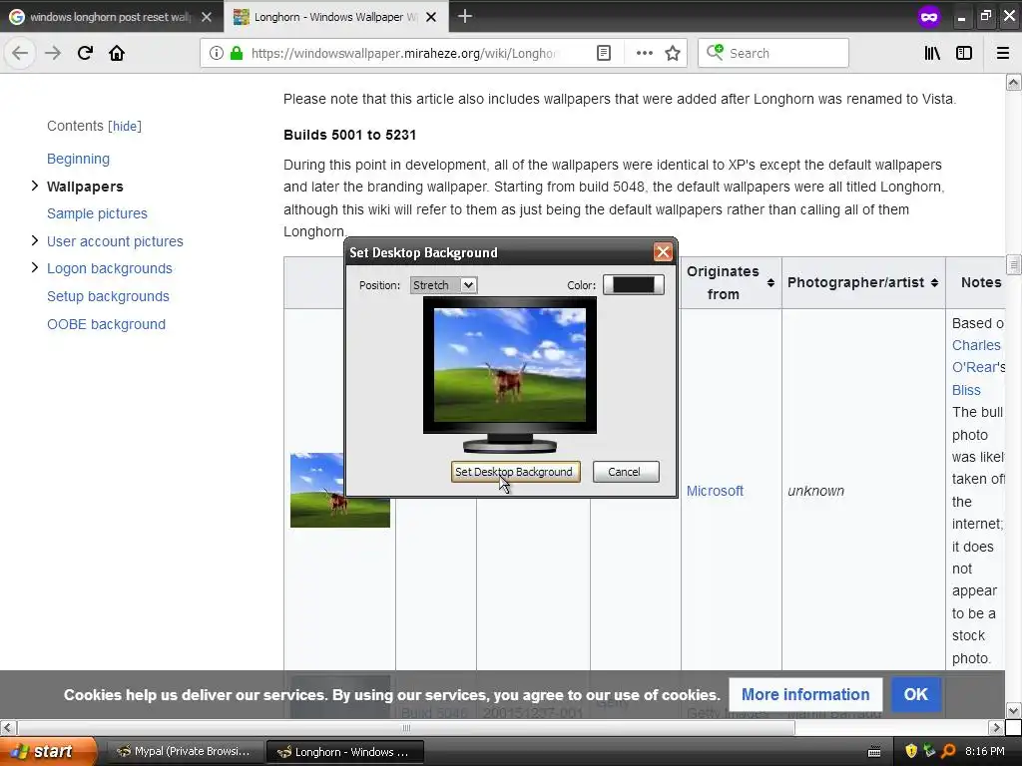The image size is (1022, 766).
Task: Open the Sample pictures section
Action: click(97, 213)
